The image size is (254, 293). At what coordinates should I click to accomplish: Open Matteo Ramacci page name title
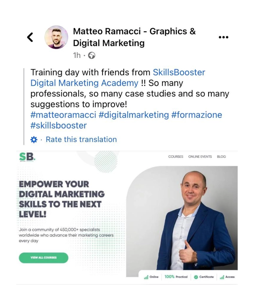click(134, 37)
